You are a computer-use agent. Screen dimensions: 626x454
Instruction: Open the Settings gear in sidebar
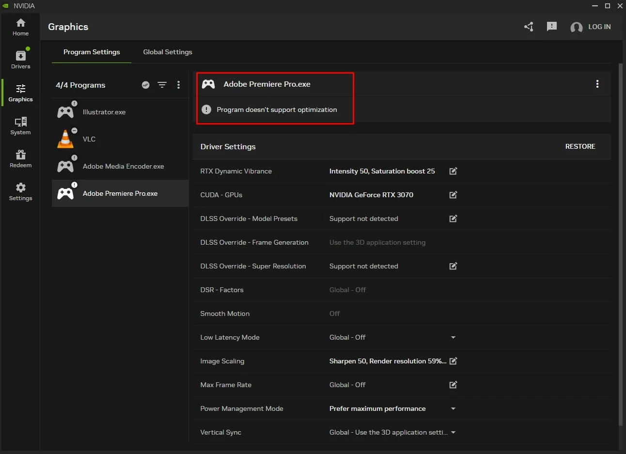pyautogui.click(x=20, y=192)
